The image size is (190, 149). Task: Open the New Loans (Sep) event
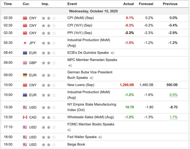(81, 85)
